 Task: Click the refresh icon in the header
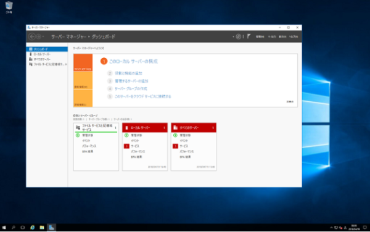click(239, 36)
